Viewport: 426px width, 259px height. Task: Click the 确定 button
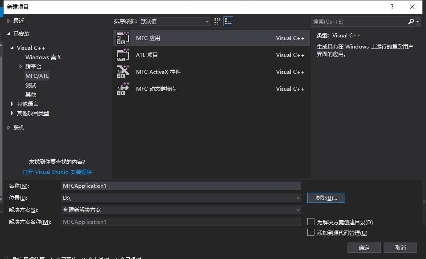coord(364,247)
